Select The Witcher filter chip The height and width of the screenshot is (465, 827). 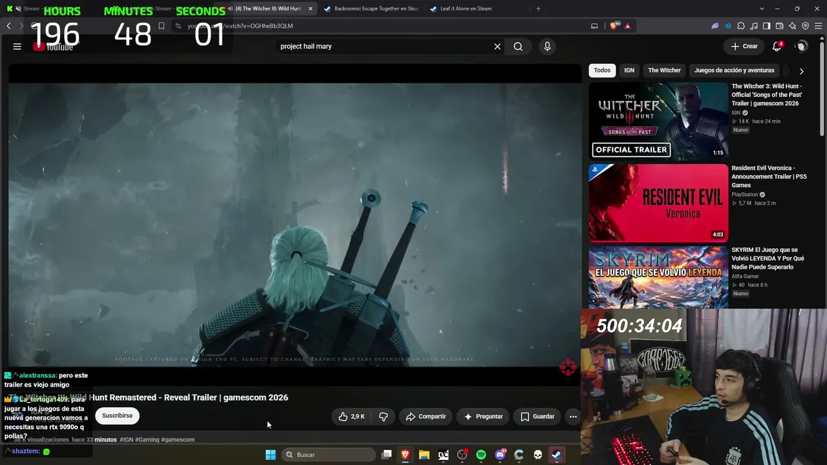tap(664, 70)
